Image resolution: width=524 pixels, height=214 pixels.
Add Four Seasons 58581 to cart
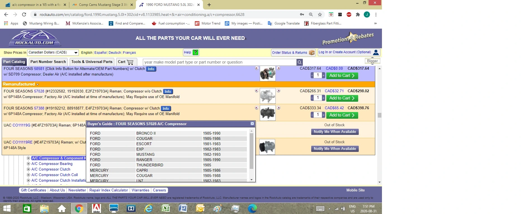342,76
